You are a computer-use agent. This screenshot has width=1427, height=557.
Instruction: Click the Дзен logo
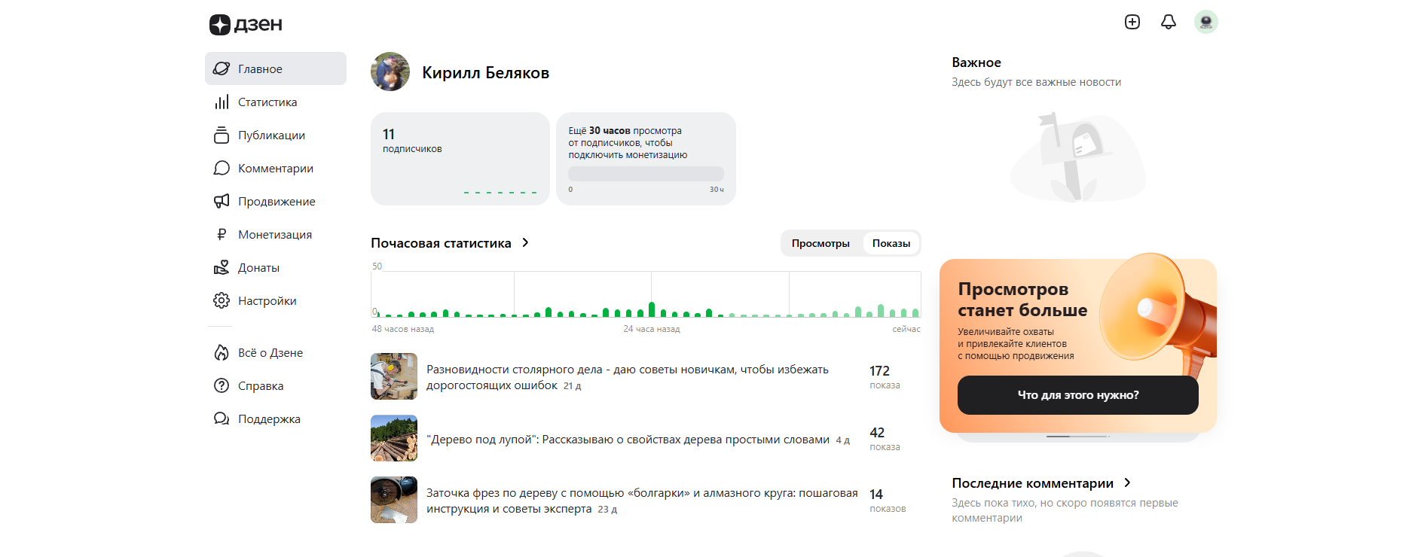(x=246, y=24)
